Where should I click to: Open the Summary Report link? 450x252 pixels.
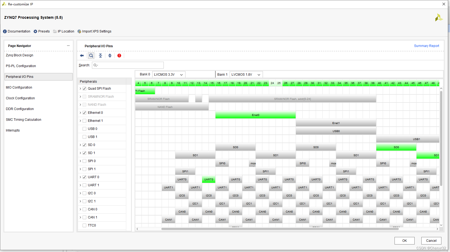click(x=426, y=46)
